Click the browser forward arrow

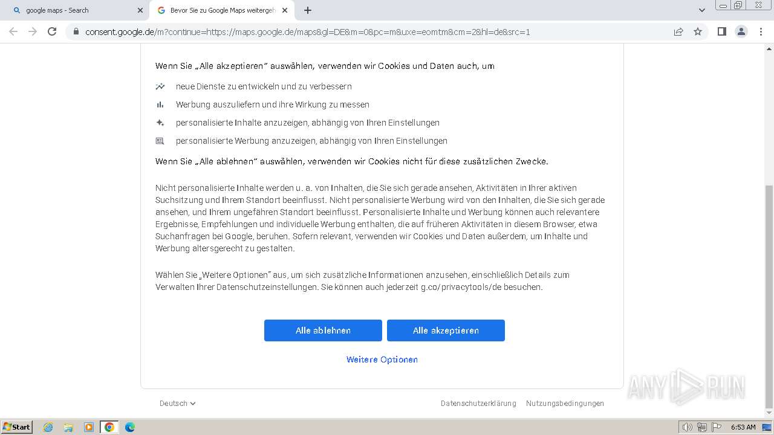click(33, 31)
